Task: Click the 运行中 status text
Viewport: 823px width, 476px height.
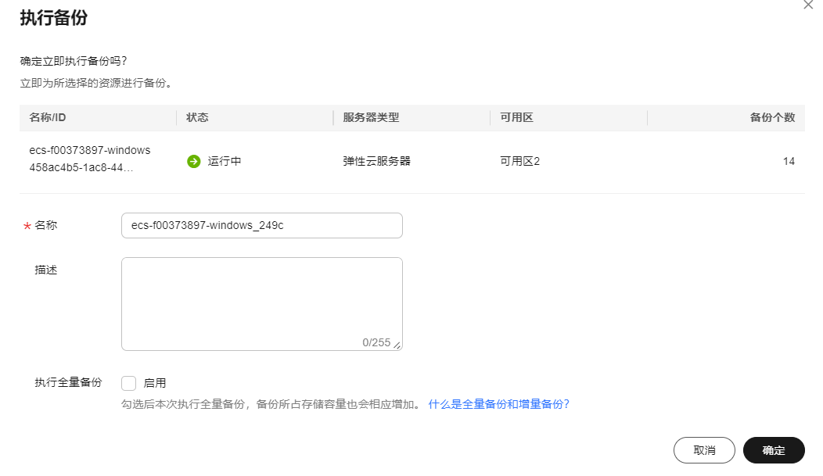Action: (x=224, y=162)
